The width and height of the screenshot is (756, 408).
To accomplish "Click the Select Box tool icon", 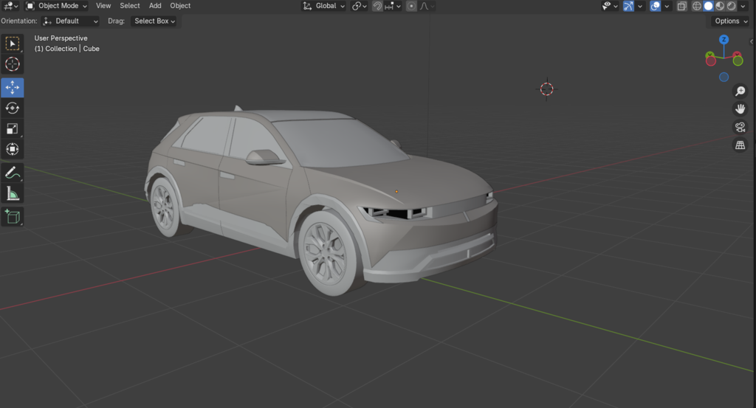I will 13,44.
